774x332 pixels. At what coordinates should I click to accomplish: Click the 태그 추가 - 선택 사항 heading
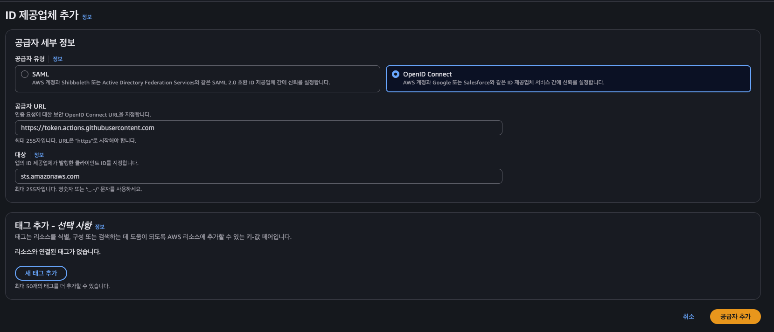[53, 226]
